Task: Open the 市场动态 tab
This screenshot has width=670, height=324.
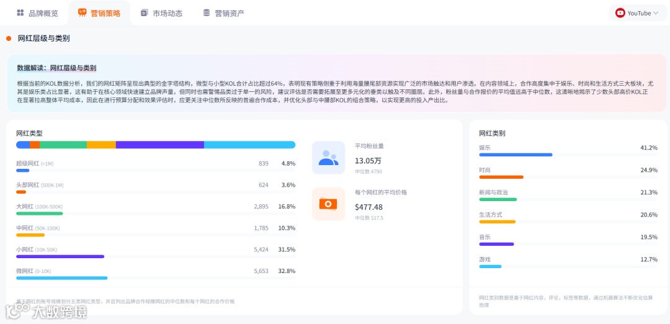Action: click(161, 13)
